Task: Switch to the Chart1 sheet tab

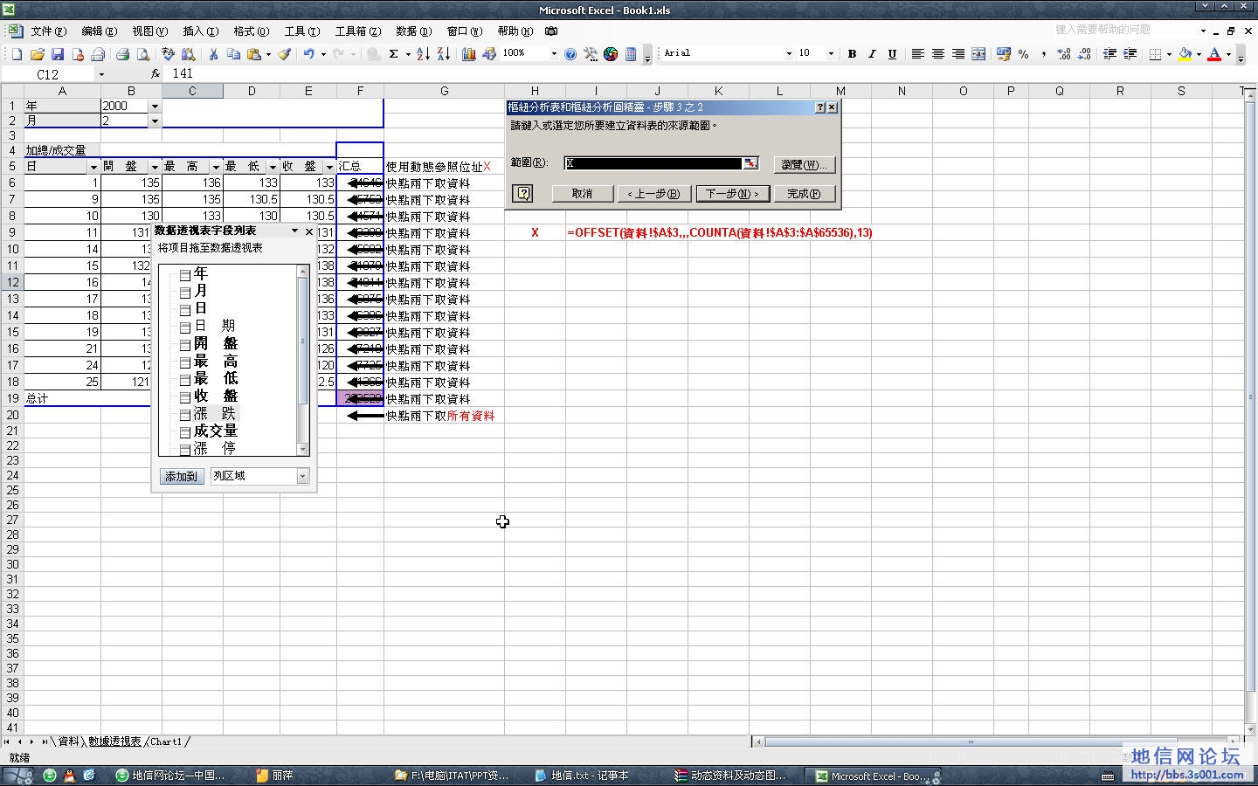Action: (166, 741)
